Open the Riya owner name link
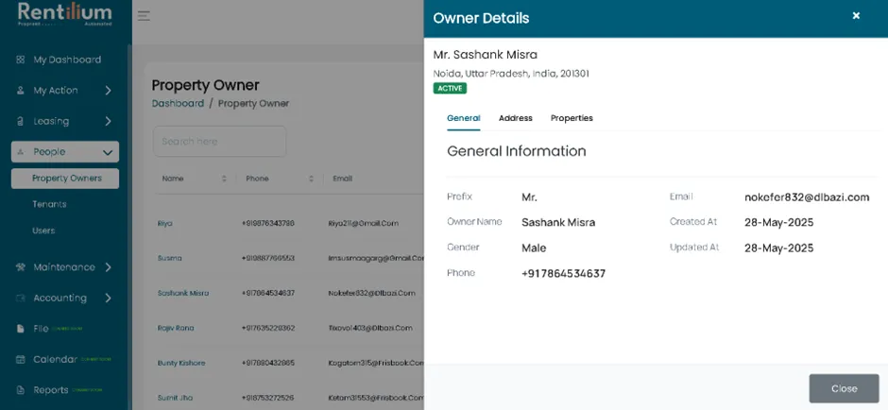The image size is (888, 410). pos(164,224)
